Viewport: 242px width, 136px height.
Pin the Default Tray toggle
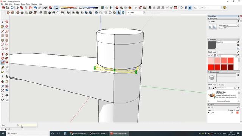coord(239,16)
